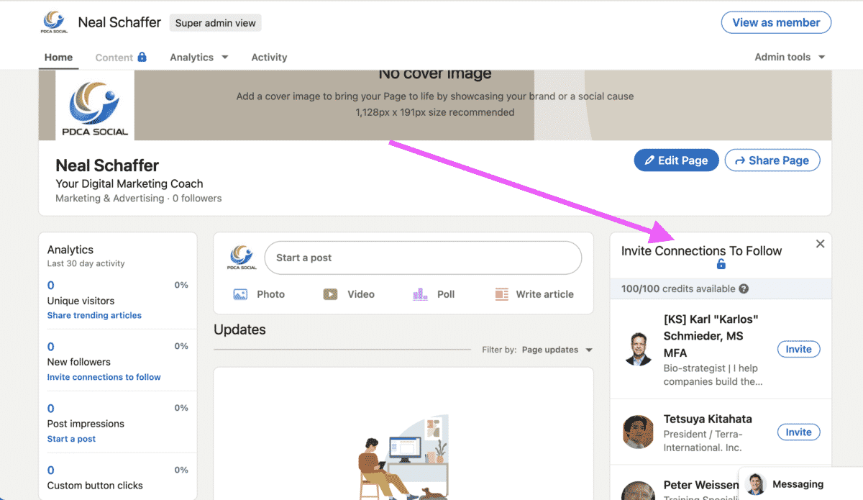Click the Updates heading
The width and height of the screenshot is (863, 500).
pyautogui.click(x=239, y=329)
